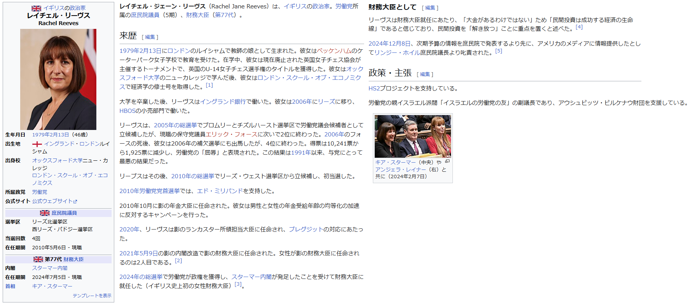Follow the HS2 link
Viewport: 689px width, 304px height.
point(374,89)
